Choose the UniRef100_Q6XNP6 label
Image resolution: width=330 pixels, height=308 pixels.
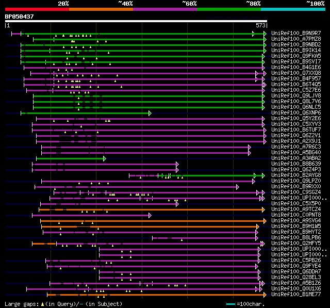click(x=296, y=112)
